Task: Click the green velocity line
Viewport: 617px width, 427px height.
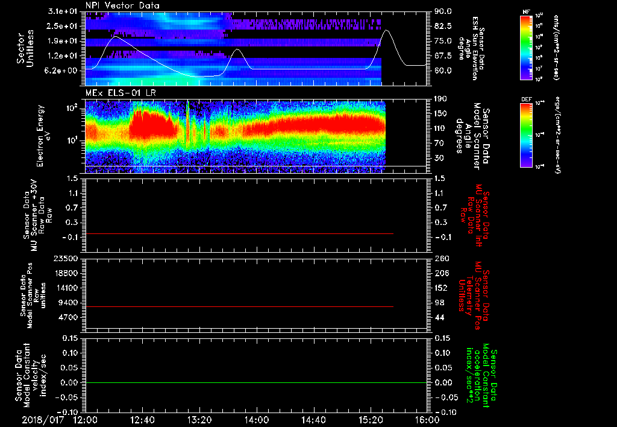Action: tap(256, 382)
